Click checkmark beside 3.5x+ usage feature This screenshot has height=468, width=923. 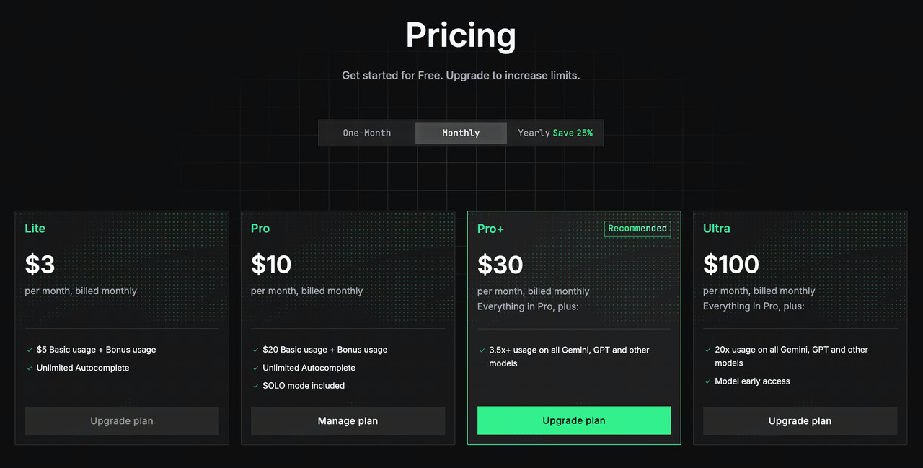pyautogui.click(x=482, y=350)
